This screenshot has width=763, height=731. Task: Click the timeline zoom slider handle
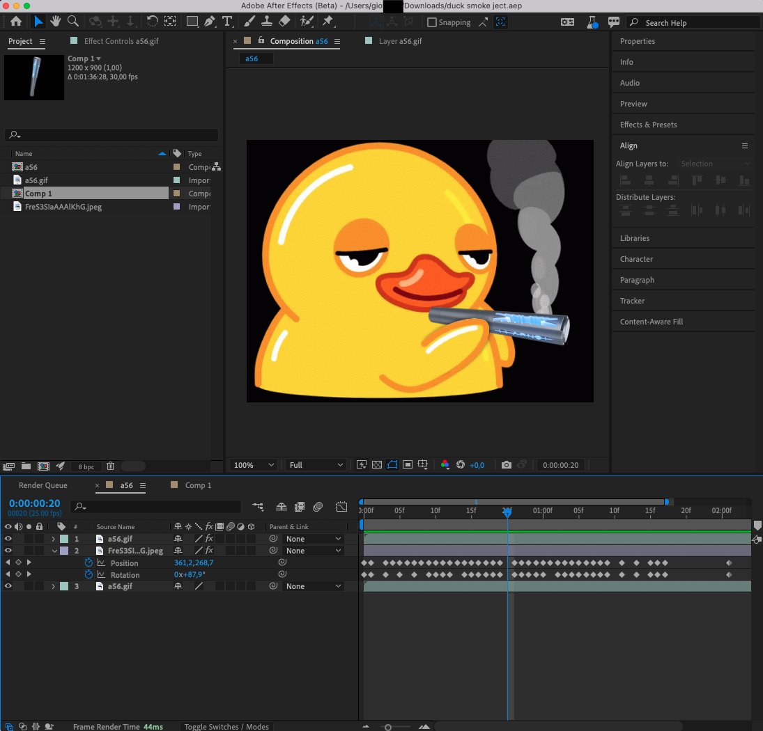click(x=388, y=727)
